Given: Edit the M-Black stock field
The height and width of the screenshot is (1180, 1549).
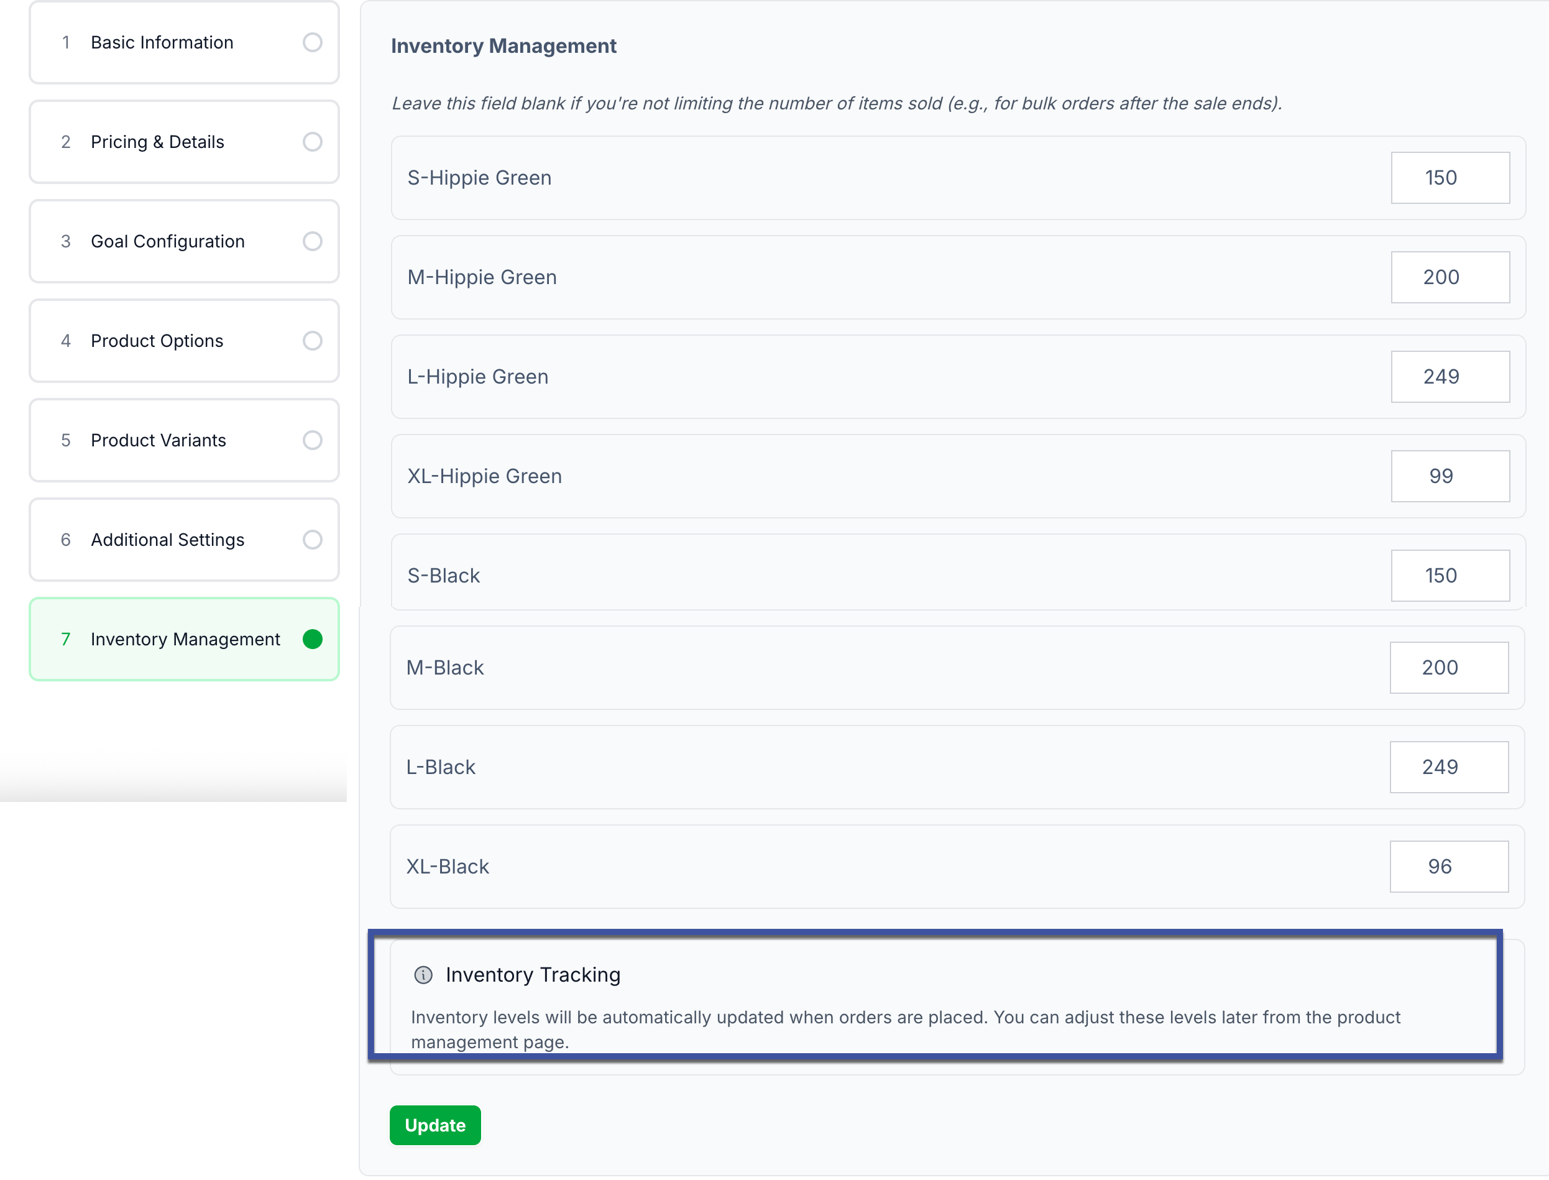Looking at the screenshot, I should (x=1448, y=667).
